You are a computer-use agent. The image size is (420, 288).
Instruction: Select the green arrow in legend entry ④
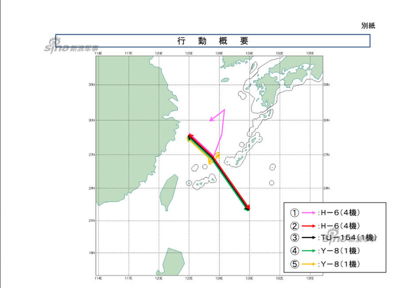pos(309,251)
